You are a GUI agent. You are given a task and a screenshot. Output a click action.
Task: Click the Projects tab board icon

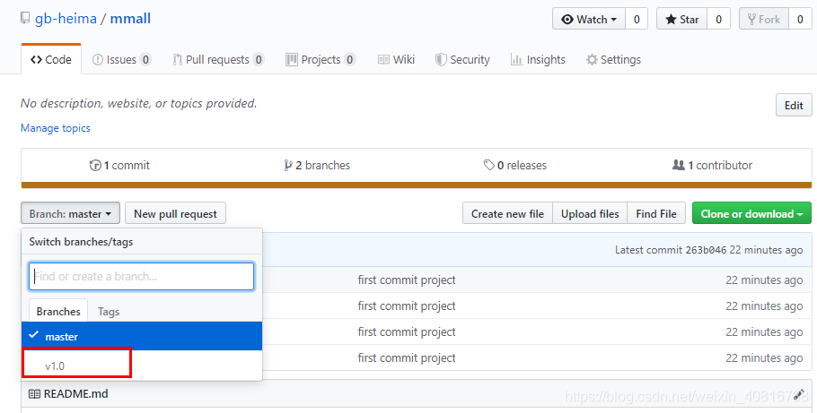coord(291,59)
